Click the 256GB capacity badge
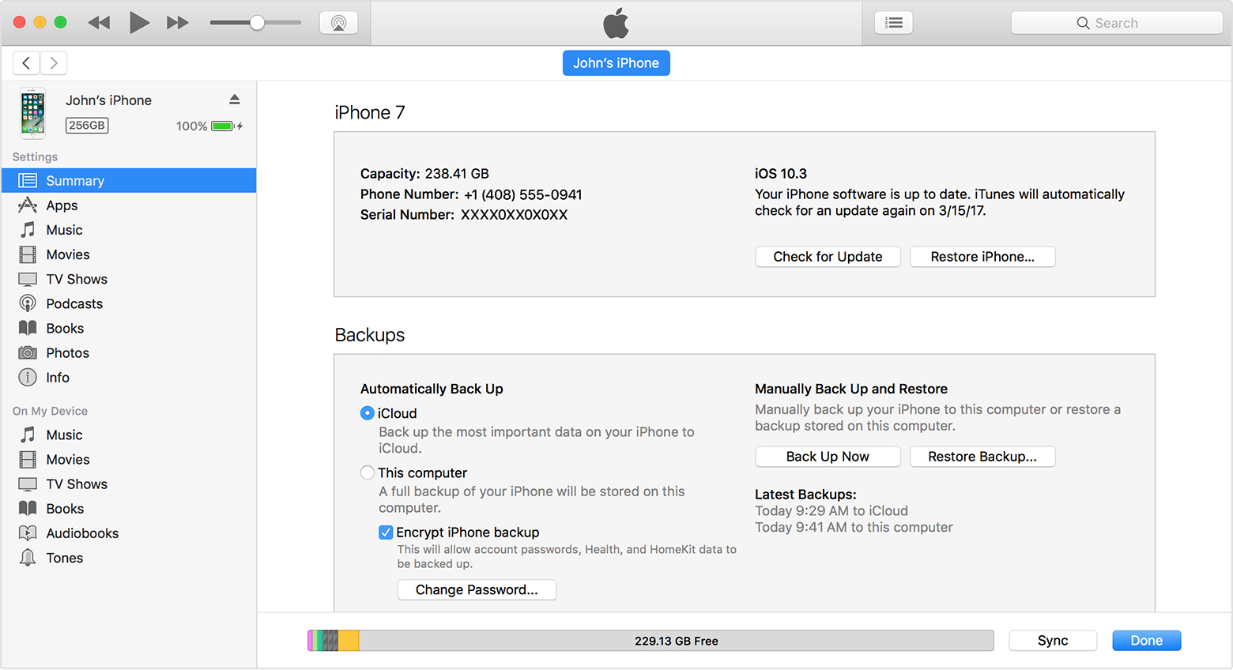The width and height of the screenshot is (1233, 670). pos(87,126)
